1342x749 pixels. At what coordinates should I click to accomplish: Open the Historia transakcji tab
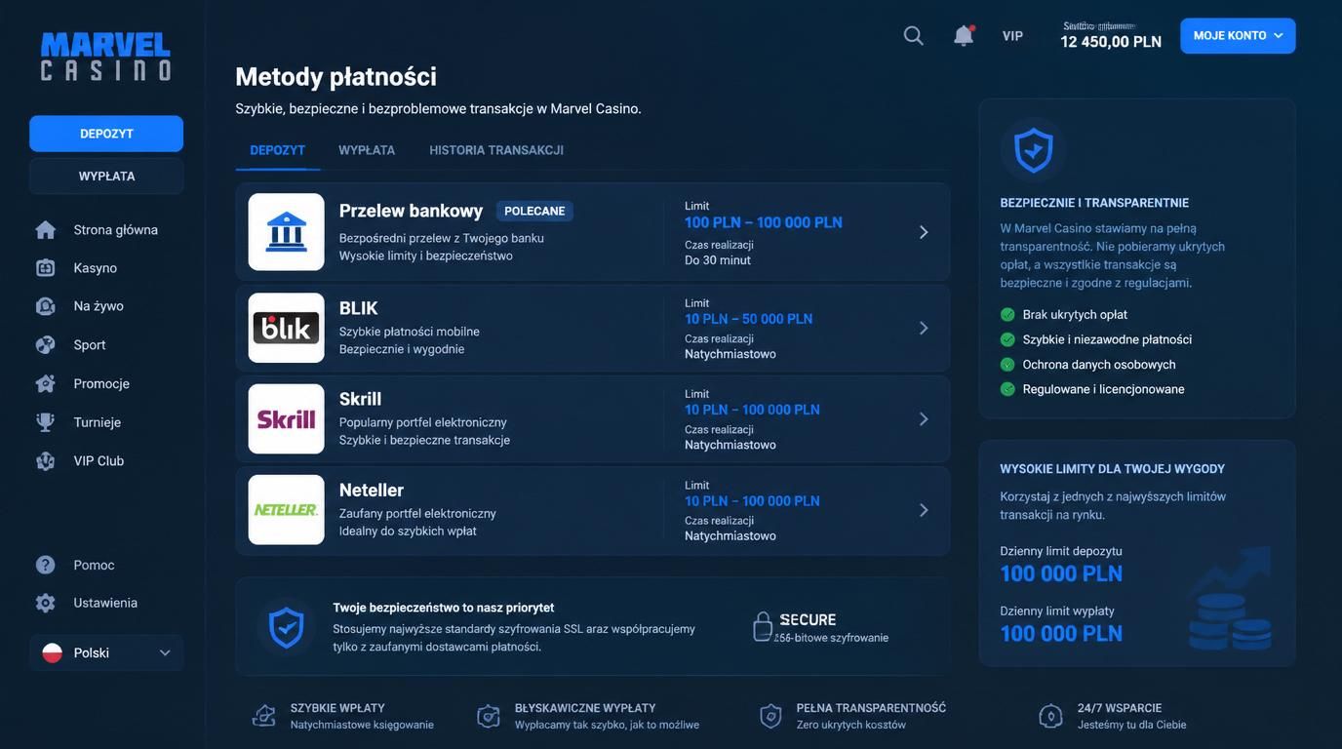point(496,150)
